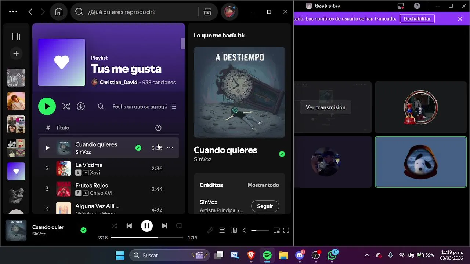Click the playlist scrollbar thumb
Viewport: 470px width, 264px height.
click(182, 44)
